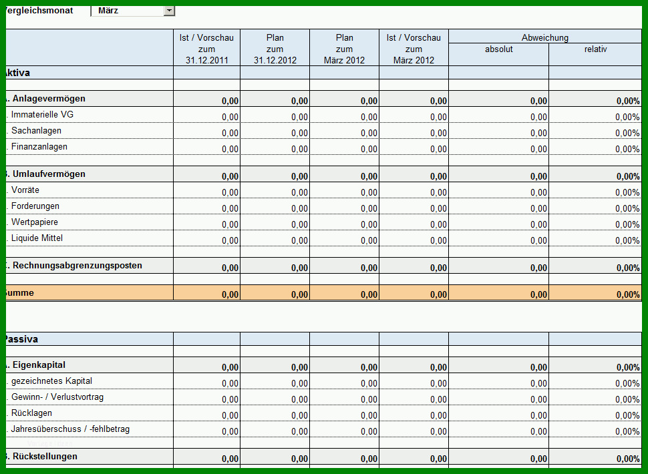The image size is (648, 474).
Task: Click the 'relativ' sub-header cell
Action: (x=595, y=54)
